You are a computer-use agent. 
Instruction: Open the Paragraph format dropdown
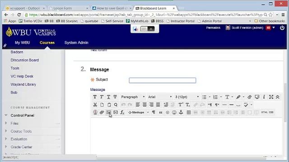(133, 97)
